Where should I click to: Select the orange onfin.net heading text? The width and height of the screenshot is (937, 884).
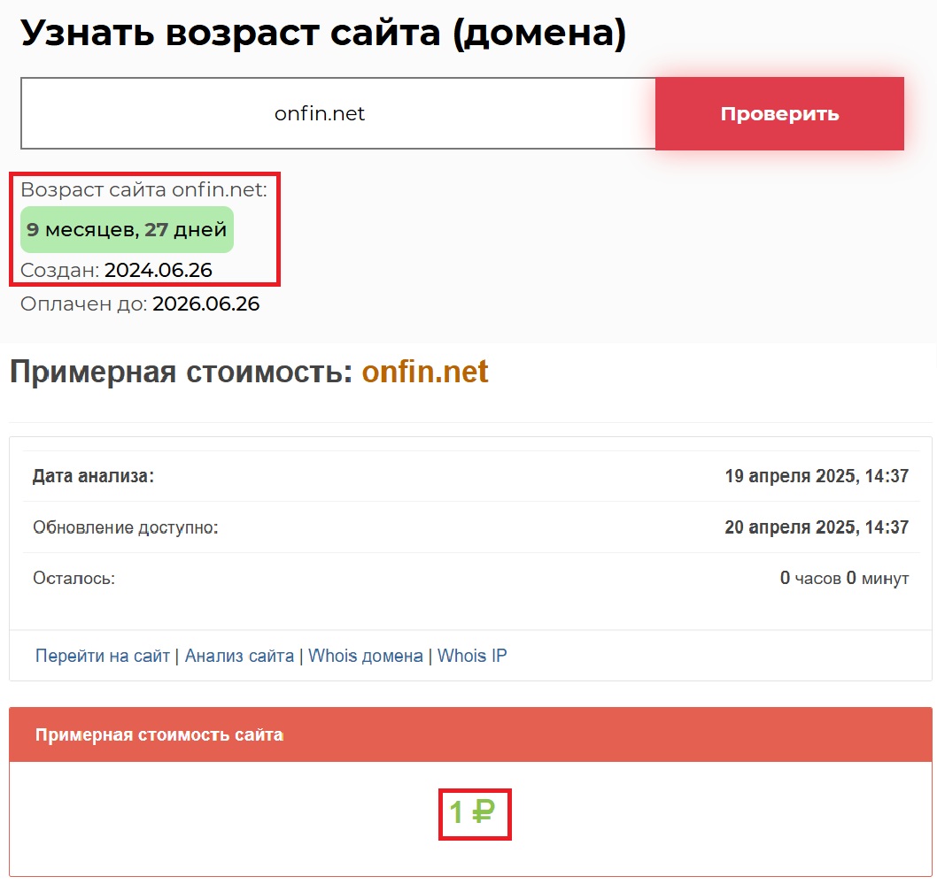pos(425,372)
